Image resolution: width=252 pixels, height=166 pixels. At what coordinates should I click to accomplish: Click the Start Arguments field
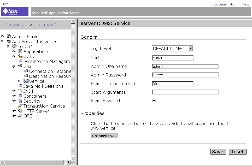coord(185,92)
